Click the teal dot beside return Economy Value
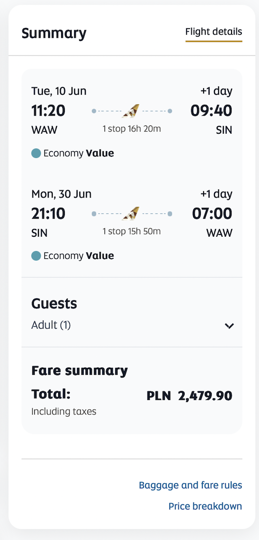The width and height of the screenshot is (259, 540). [36, 256]
